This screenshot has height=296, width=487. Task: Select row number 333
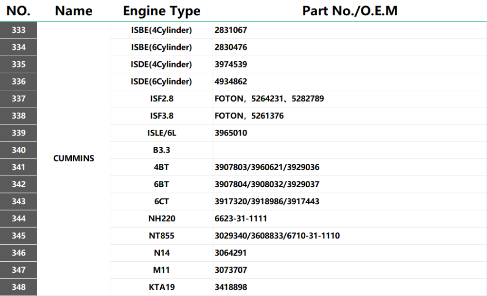click(x=19, y=30)
